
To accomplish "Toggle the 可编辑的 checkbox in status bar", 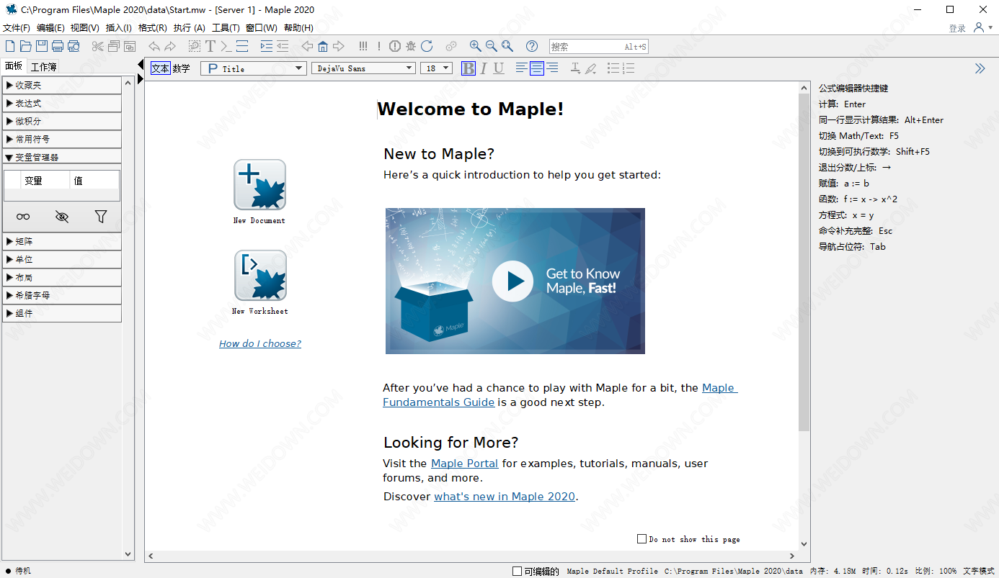I will (x=517, y=571).
